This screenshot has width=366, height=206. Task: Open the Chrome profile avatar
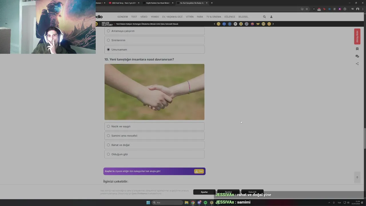coord(358,9)
